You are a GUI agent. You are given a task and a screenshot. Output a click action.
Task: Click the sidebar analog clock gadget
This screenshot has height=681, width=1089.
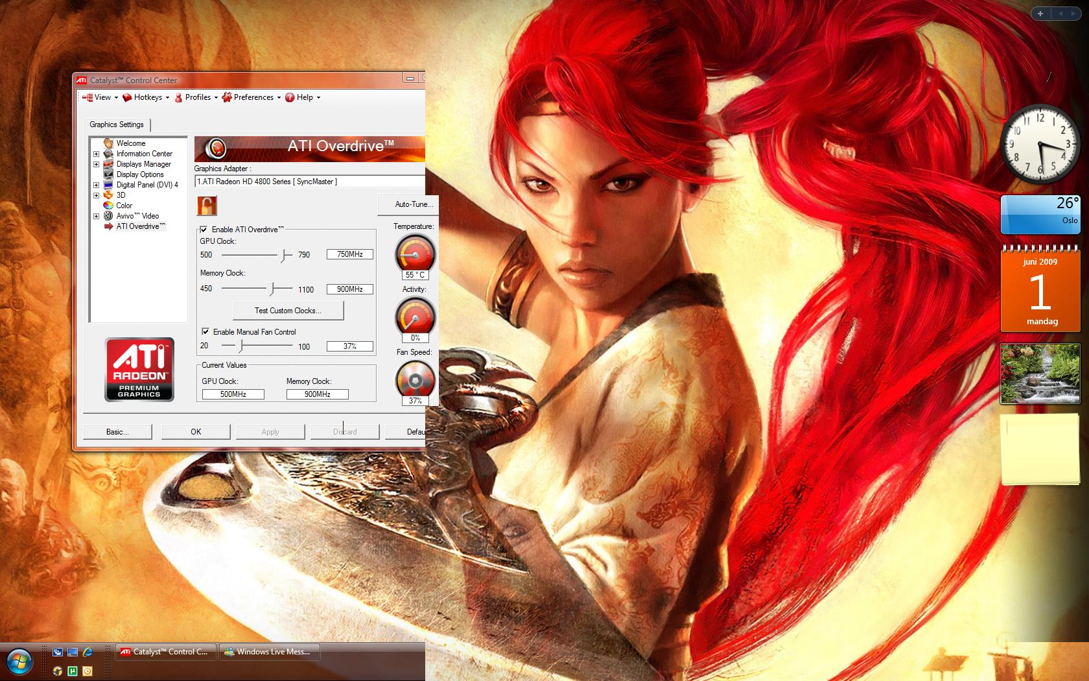1039,144
